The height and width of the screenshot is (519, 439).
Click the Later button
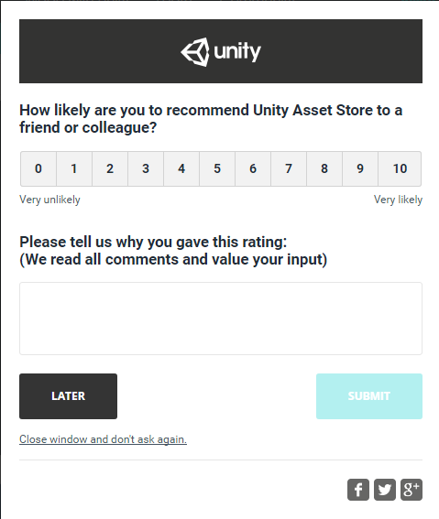[68, 396]
